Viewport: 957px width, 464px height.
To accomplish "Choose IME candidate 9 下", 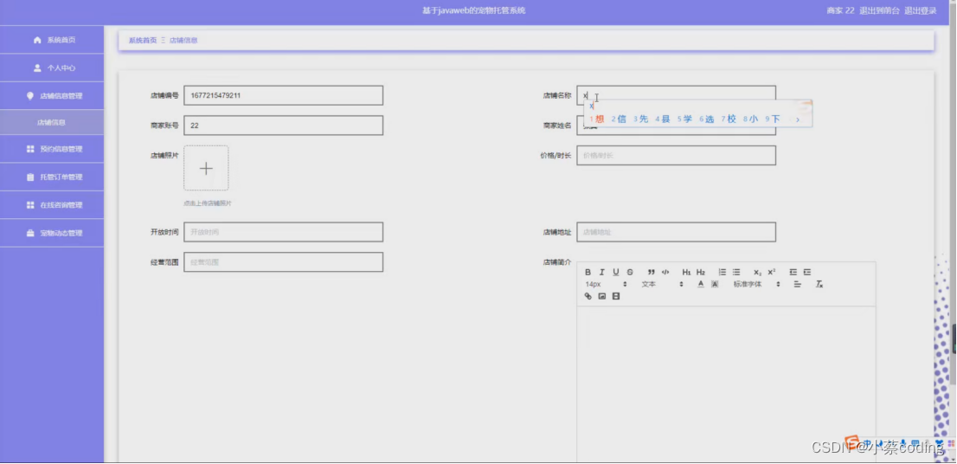I will click(x=773, y=119).
